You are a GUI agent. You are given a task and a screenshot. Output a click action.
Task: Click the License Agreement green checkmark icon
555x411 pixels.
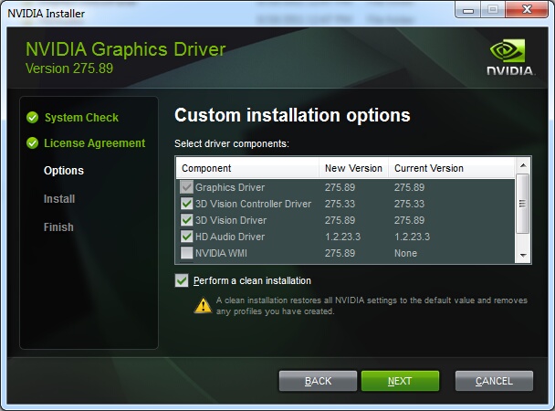[33, 142]
